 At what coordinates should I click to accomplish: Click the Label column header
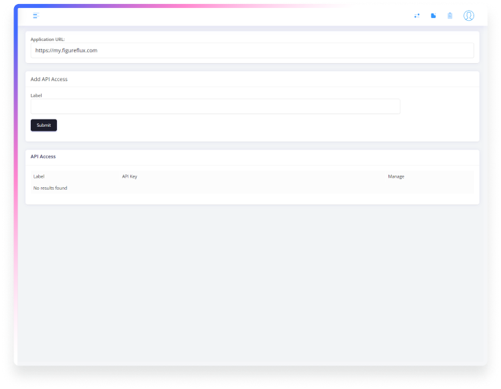[x=39, y=176]
